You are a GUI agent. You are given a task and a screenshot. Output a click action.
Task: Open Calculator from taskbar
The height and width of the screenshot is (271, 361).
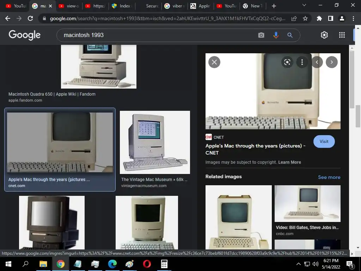tap(164, 264)
